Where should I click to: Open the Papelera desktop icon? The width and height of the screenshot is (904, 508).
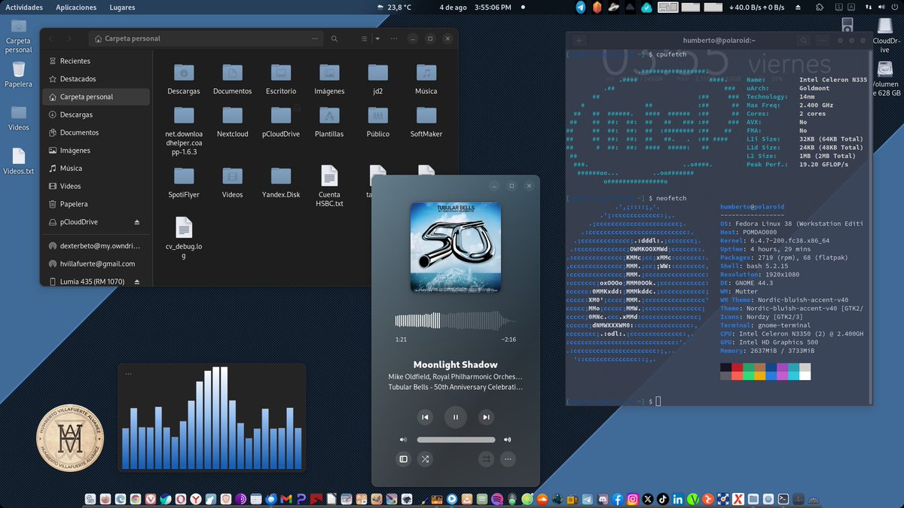click(x=18, y=75)
